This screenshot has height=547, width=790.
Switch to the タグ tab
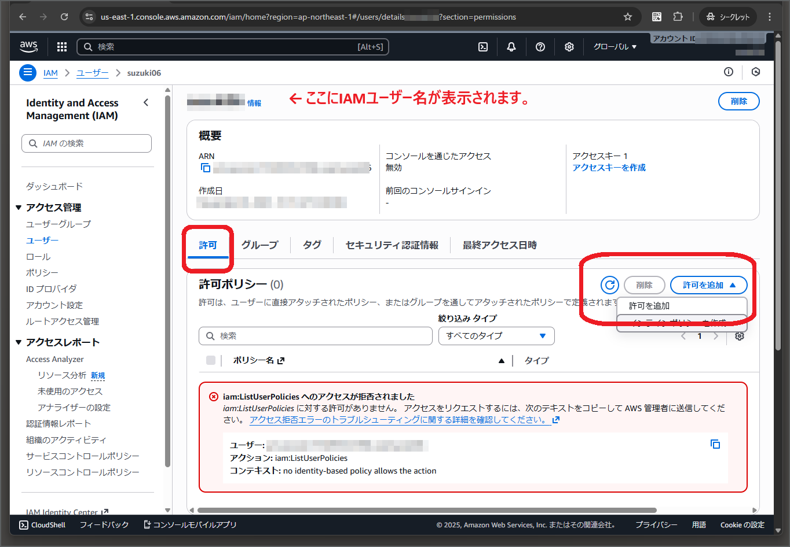tap(312, 245)
